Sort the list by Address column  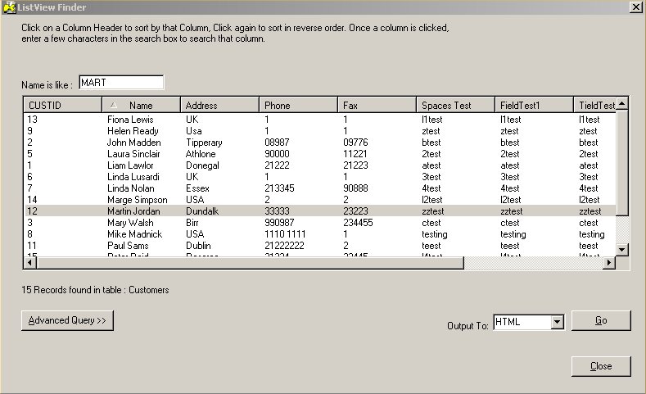219,105
